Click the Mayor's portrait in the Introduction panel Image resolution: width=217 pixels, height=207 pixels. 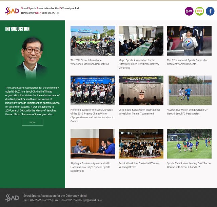click(x=33, y=58)
